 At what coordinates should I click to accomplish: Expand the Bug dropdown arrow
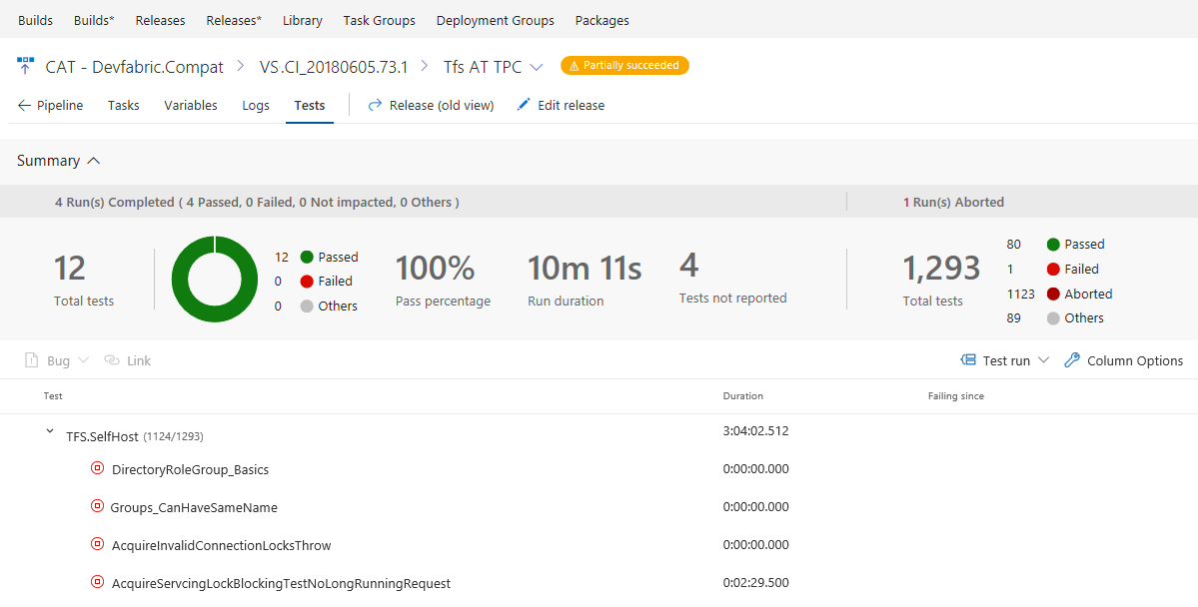[83, 360]
